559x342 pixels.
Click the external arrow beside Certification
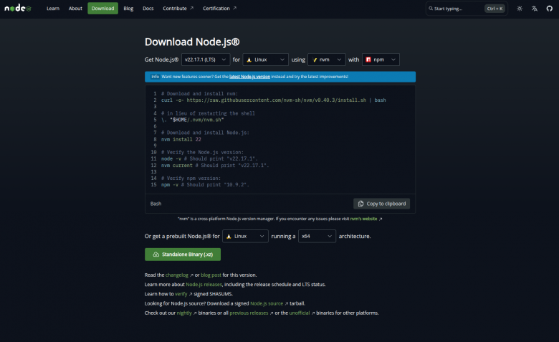pyautogui.click(x=234, y=8)
